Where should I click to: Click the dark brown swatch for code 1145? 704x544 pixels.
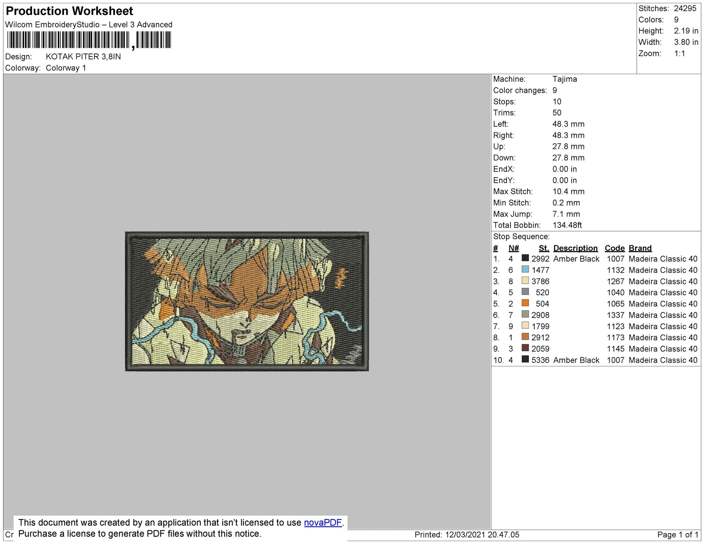tap(525, 348)
